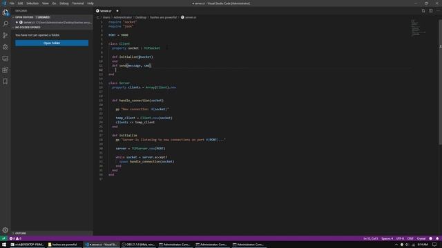Click the Open Folder button

click(52, 43)
